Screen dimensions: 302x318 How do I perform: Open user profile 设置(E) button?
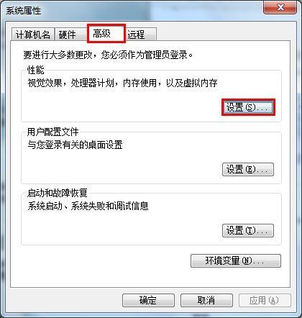point(248,170)
